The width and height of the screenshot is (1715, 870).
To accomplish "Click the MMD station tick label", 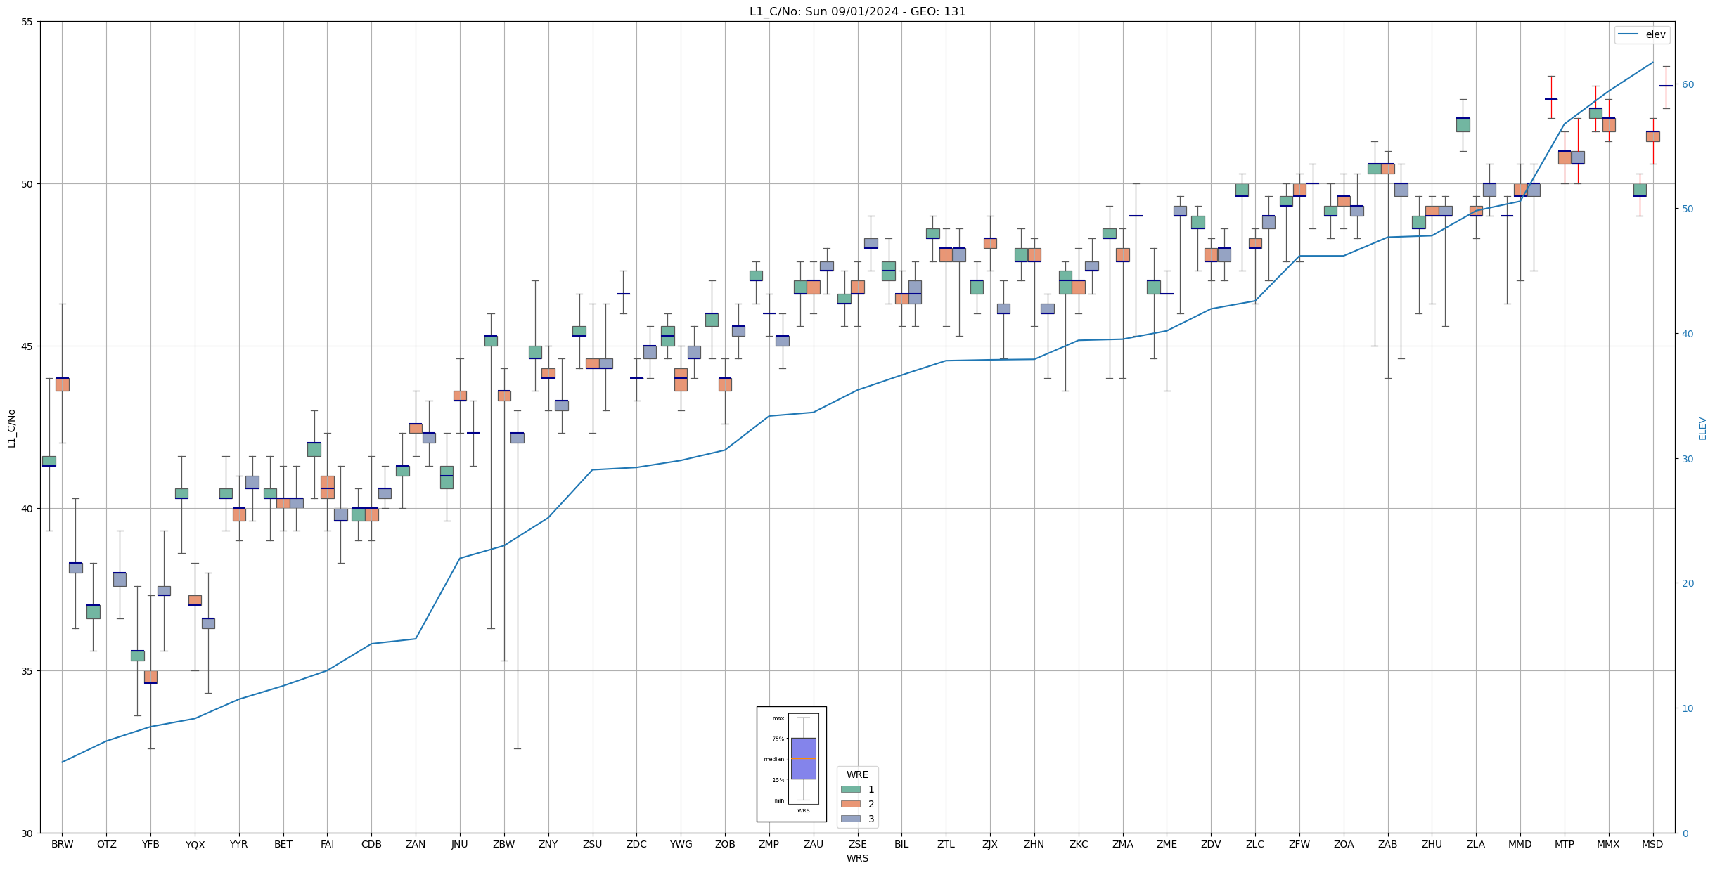I will 1520,844.
